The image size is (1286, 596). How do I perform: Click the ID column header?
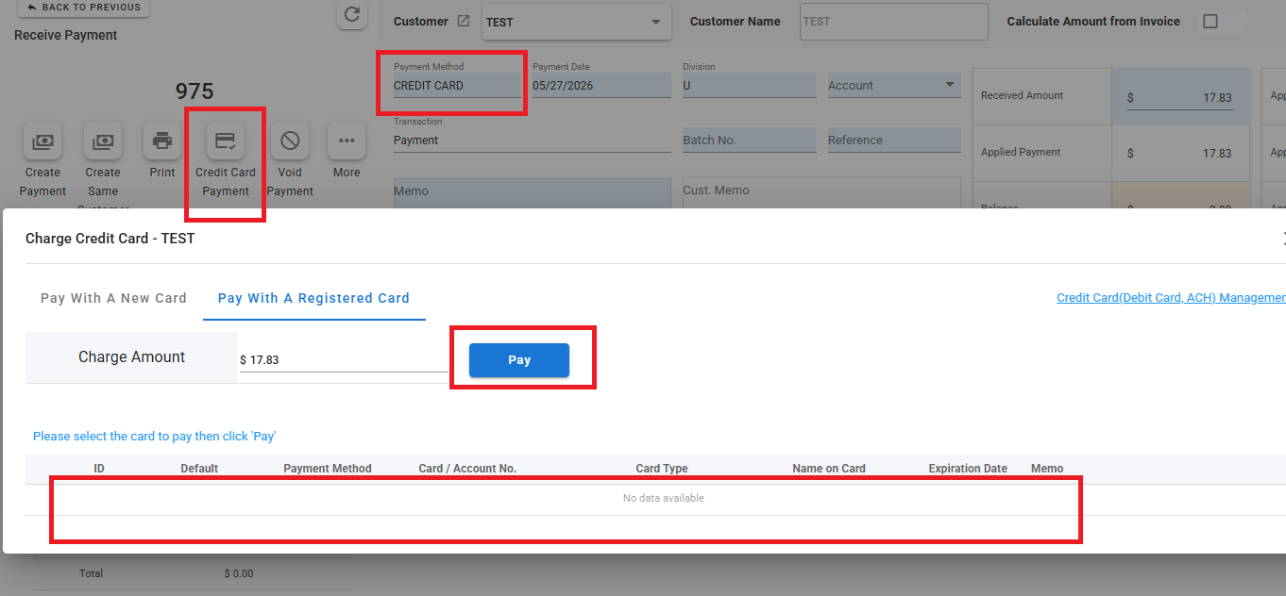pyautogui.click(x=99, y=469)
